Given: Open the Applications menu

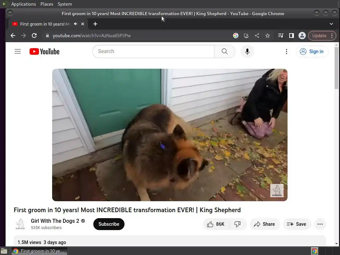Looking at the screenshot, I should [24, 4].
